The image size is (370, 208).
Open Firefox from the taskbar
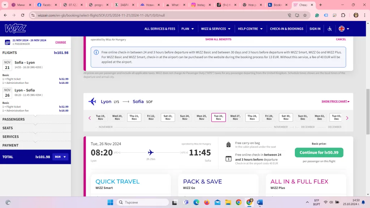point(207,202)
